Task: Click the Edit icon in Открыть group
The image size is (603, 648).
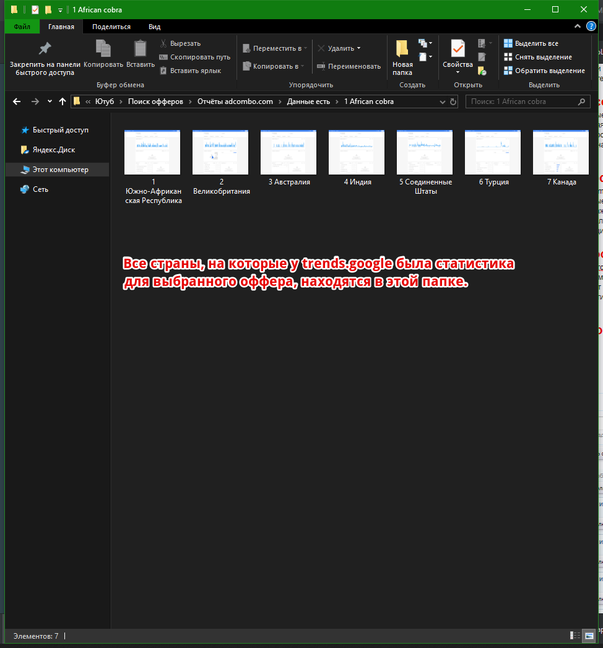Action: [482, 57]
